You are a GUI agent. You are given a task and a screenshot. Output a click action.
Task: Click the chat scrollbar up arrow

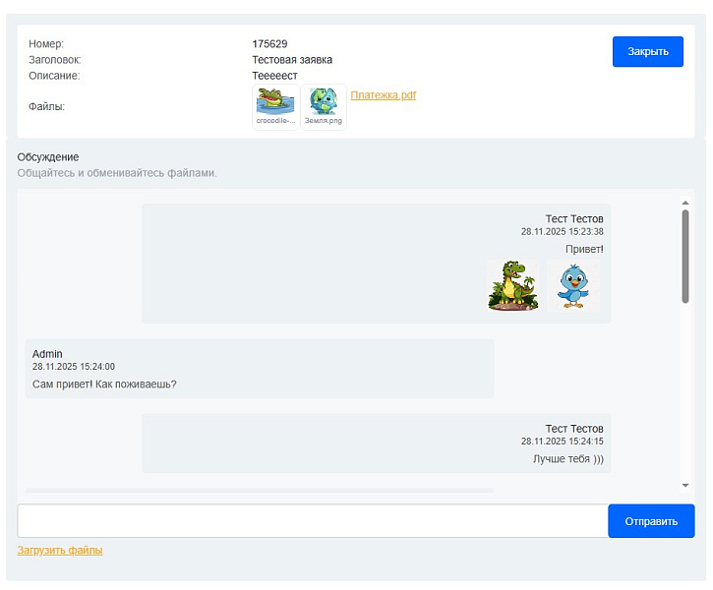pos(685,204)
